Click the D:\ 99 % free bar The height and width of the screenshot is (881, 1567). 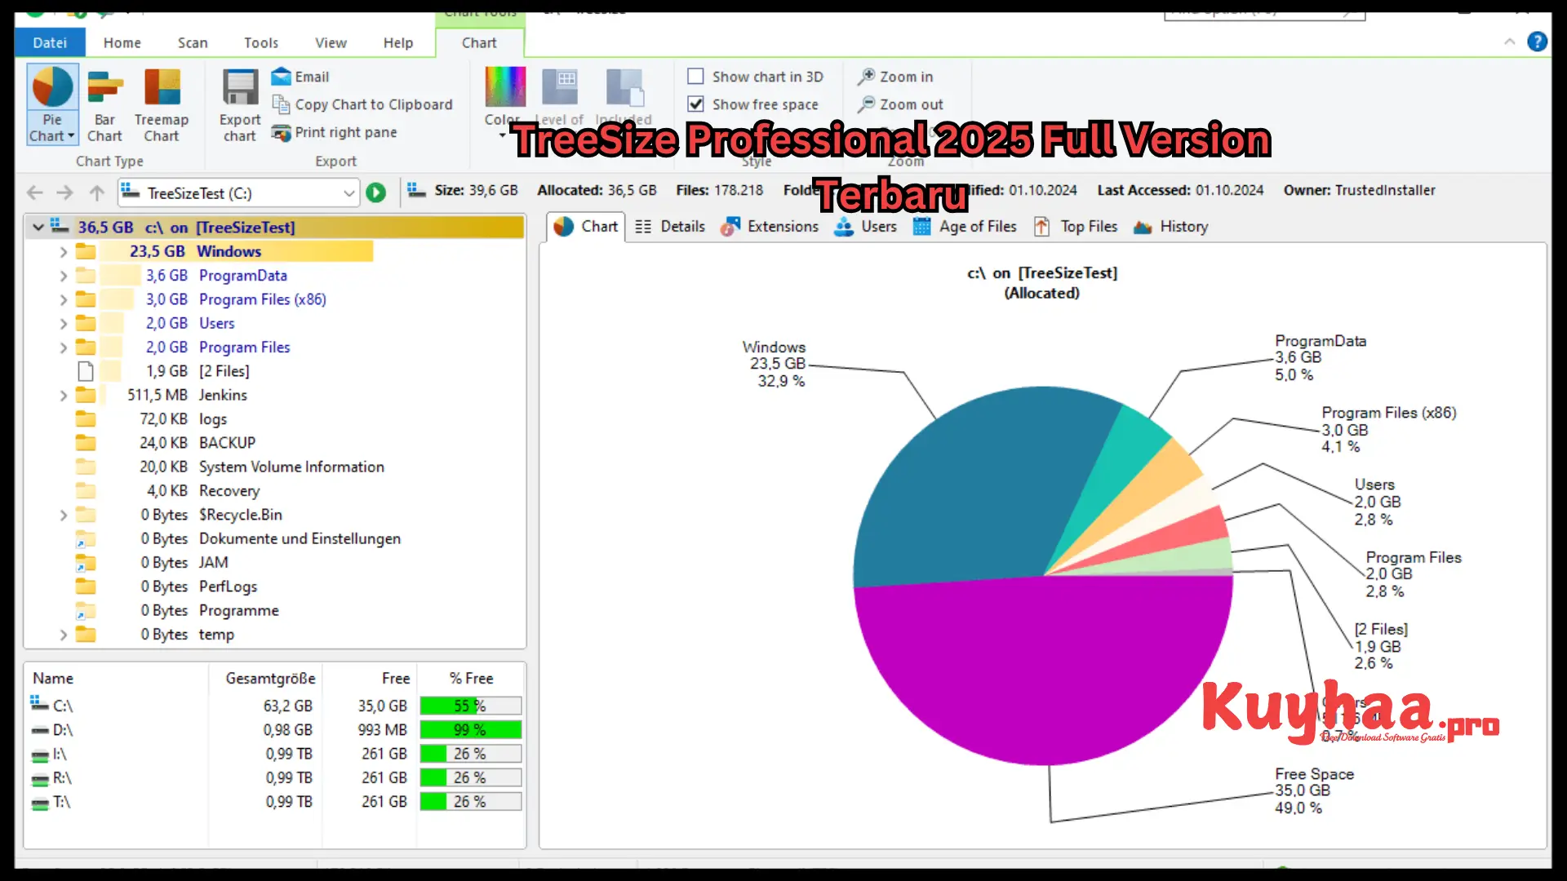point(471,730)
